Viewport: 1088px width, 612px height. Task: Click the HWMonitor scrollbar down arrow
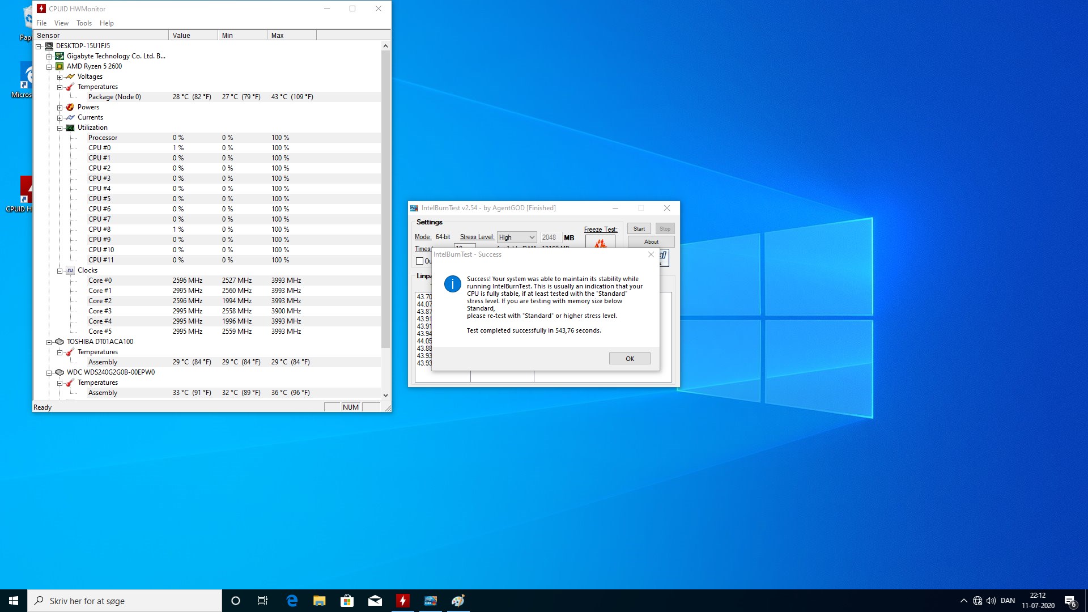pyautogui.click(x=386, y=396)
